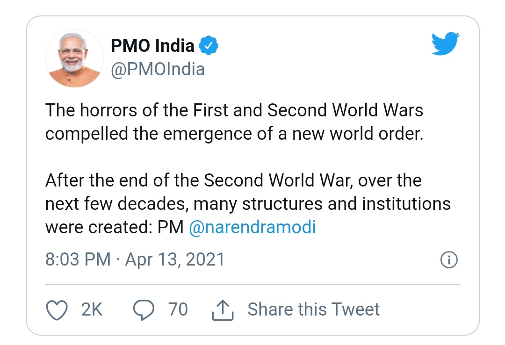Click the 'After the end of the Second' paragraph
This screenshot has width=505, height=345.
(248, 203)
